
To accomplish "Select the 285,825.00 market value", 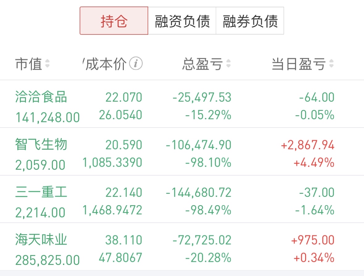I will click(48, 260).
